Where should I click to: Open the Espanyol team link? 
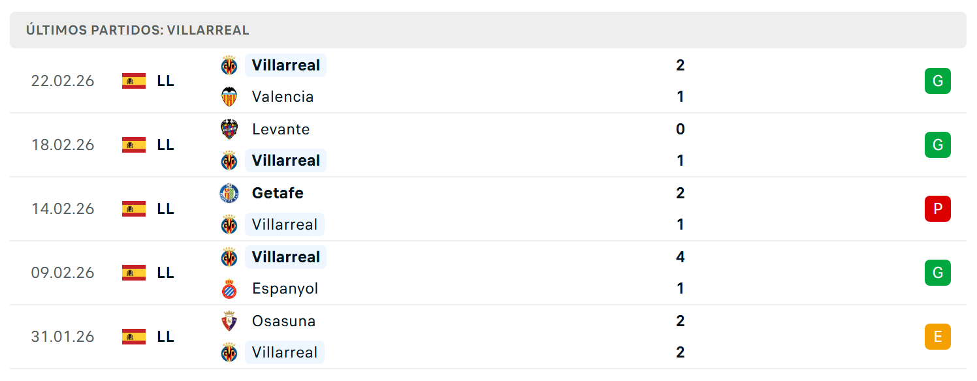285,288
